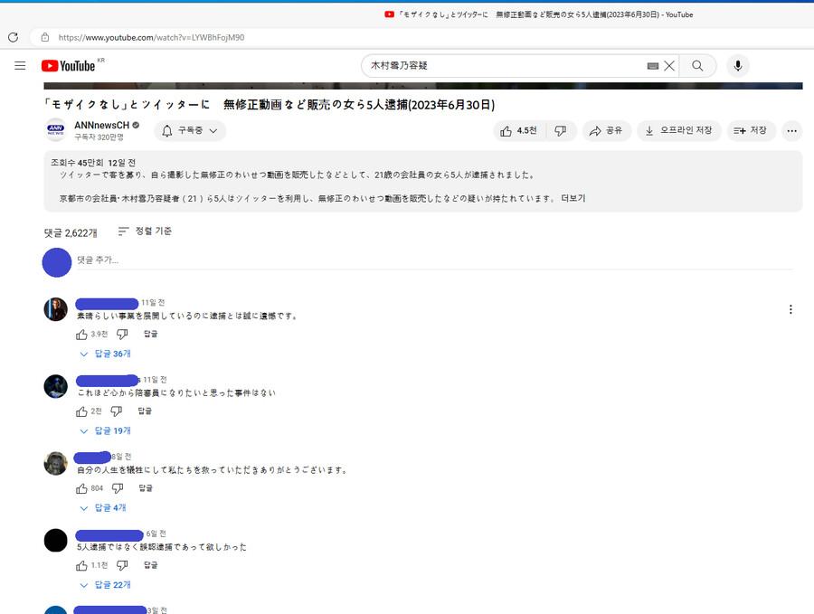The width and height of the screenshot is (814, 614).
Task: Save video to playlist with 저장
Action: click(x=751, y=131)
